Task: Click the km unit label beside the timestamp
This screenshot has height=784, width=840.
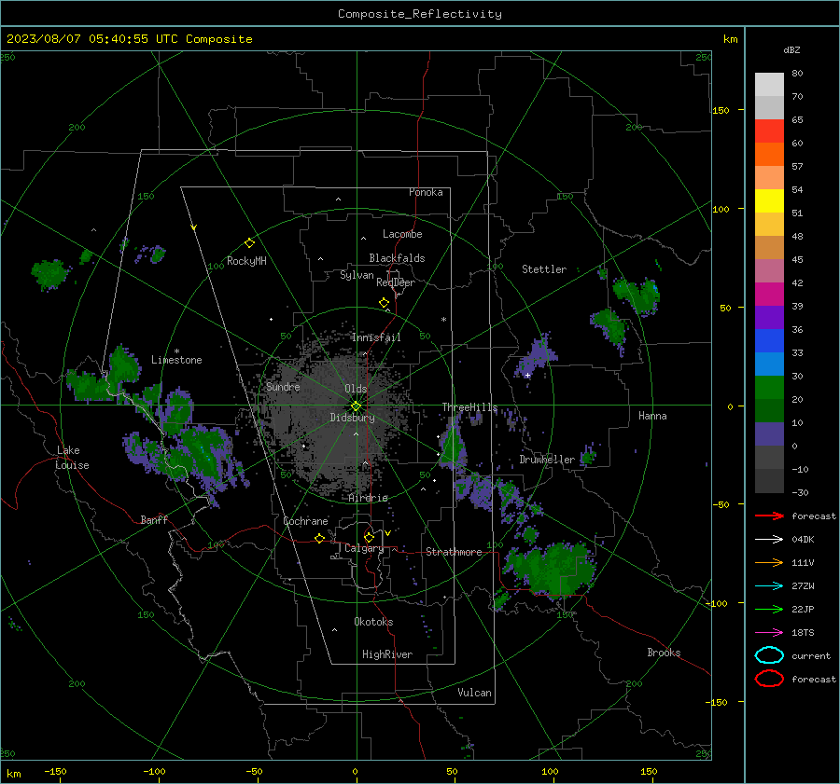Action: pos(730,39)
